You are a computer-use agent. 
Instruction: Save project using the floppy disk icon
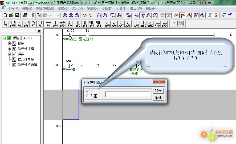(x=17, y=15)
